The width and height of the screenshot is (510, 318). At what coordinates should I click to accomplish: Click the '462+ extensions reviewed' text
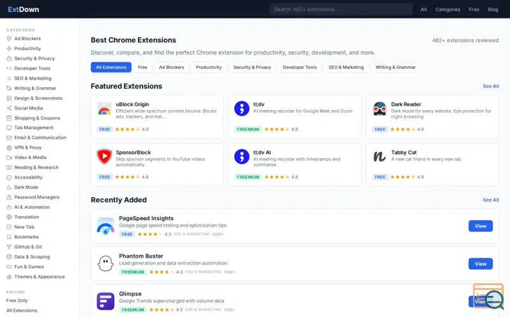(465, 41)
